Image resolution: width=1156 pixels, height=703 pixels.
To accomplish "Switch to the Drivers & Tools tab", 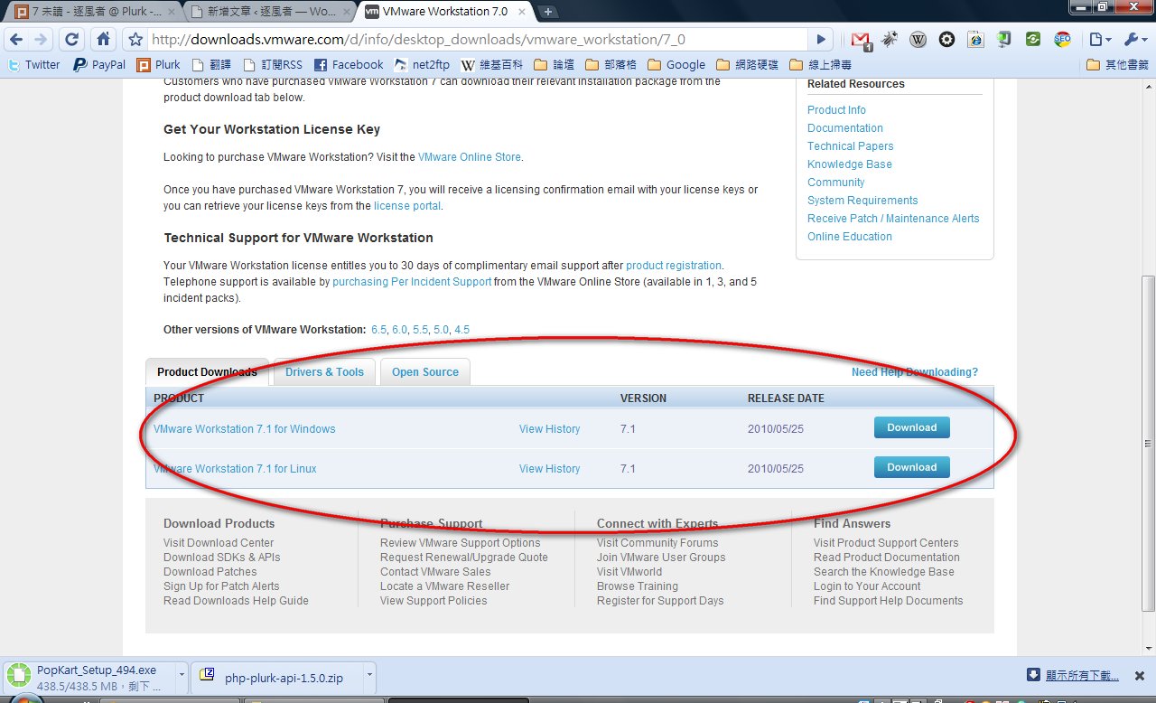I will point(324,372).
